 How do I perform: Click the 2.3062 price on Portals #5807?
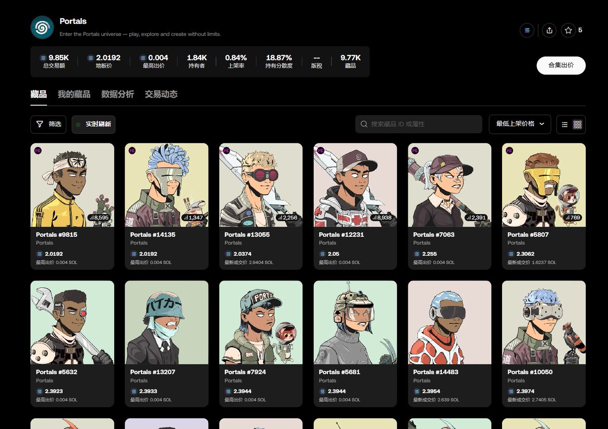[525, 254]
